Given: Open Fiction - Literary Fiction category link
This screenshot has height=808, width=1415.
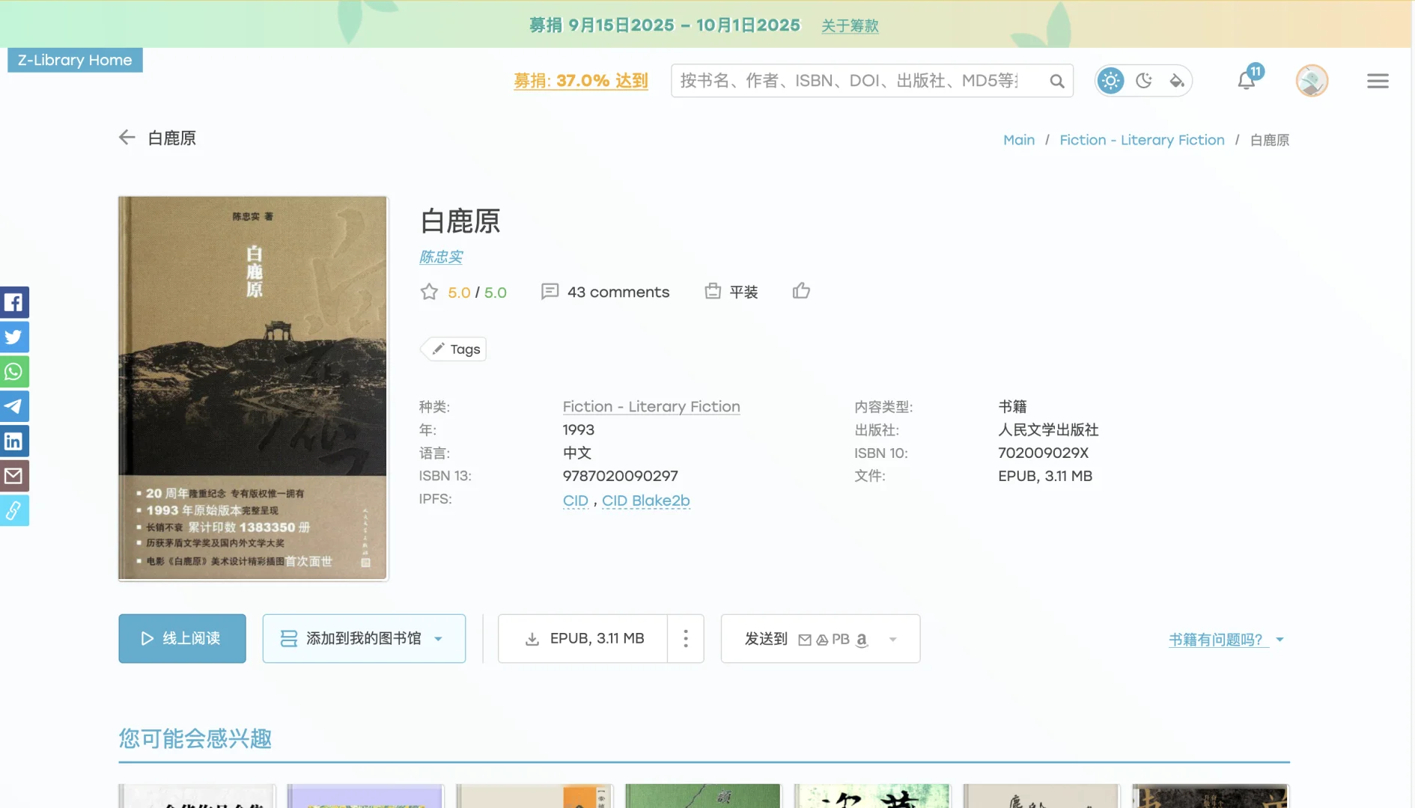Looking at the screenshot, I should pyautogui.click(x=651, y=406).
